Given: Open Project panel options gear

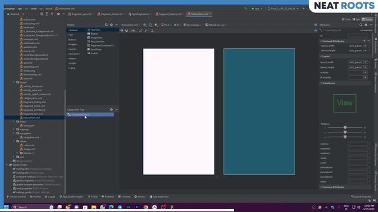Looking at the screenshot, I should click(58, 14).
